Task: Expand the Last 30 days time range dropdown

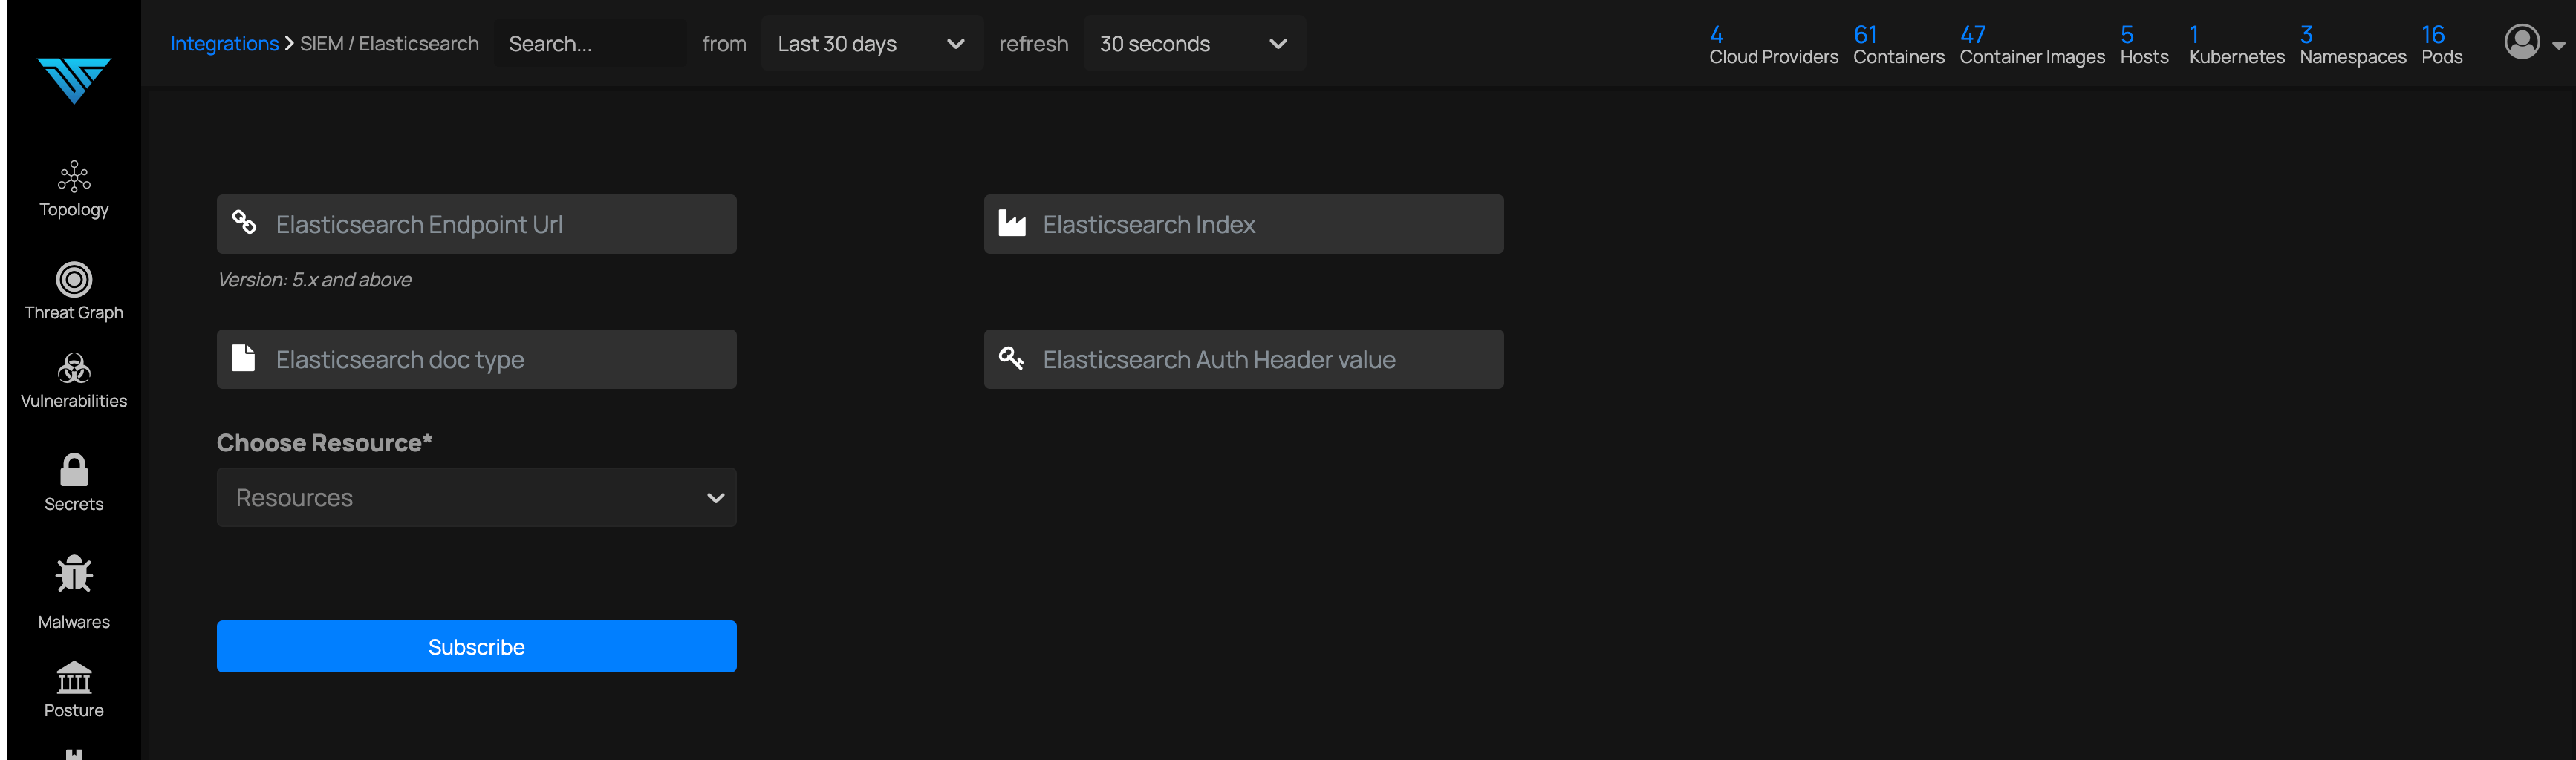Action: pyautogui.click(x=872, y=44)
